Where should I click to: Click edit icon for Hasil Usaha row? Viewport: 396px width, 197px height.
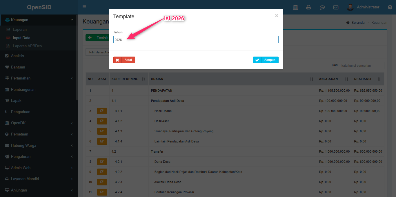pos(102,111)
